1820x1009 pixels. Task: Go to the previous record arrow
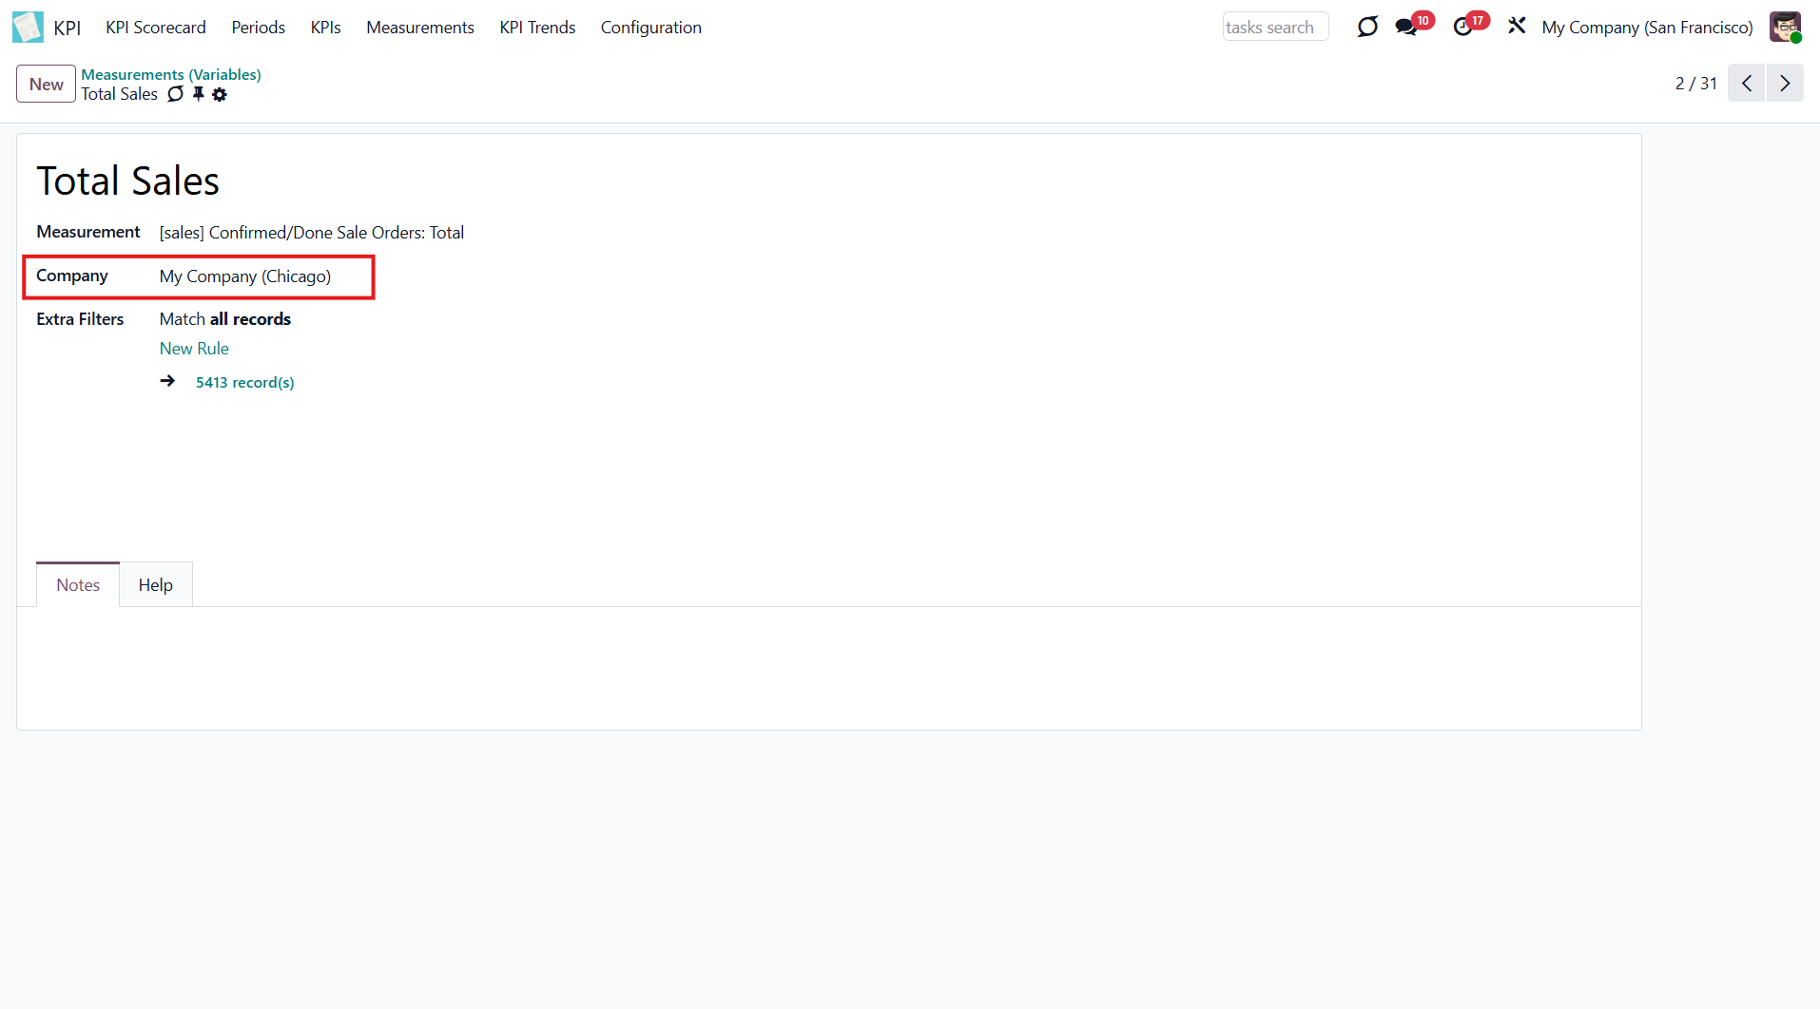1747,84
